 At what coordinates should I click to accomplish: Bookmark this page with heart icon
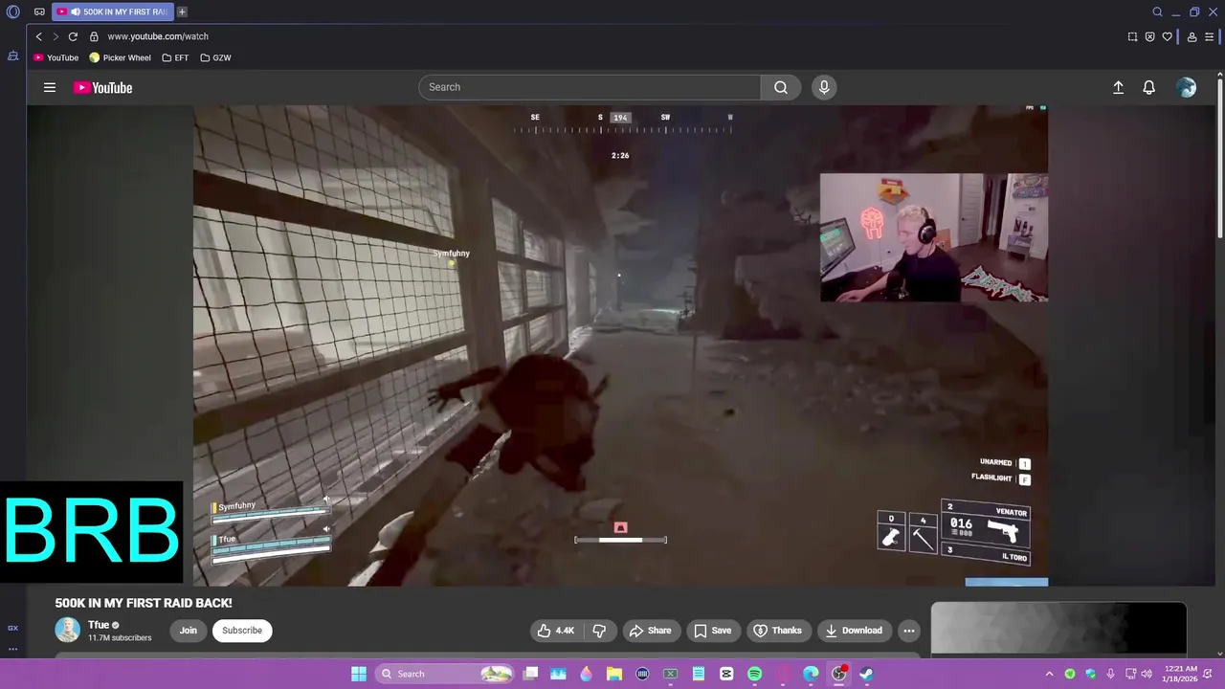pyautogui.click(x=1167, y=36)
